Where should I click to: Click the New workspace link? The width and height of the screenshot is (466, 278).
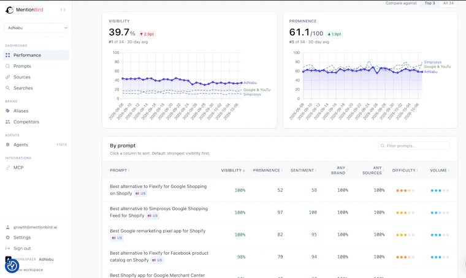[x=29, y=269]
